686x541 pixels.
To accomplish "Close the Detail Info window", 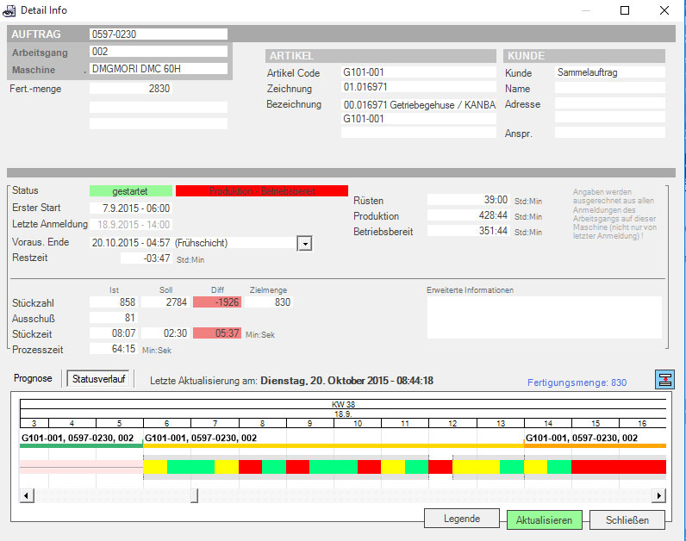I will coord(664,10).
